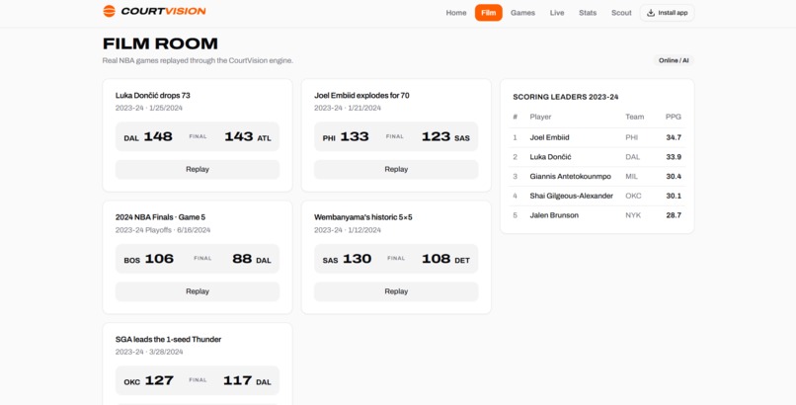Navigate to the Scout page
The height and width of the screenshot is (405, 796).
pyautogui.click(x=621, y=13)
